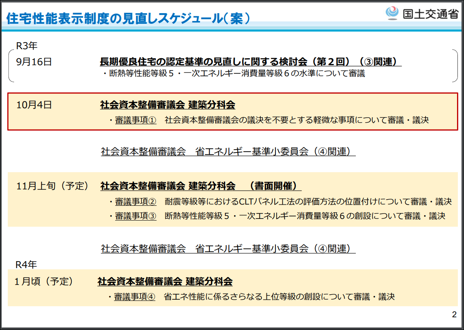The height and width of the screenshot is (330, 464).
Task: Click the CLTパネル工法の評価方法 description
Action: [308, 202]
